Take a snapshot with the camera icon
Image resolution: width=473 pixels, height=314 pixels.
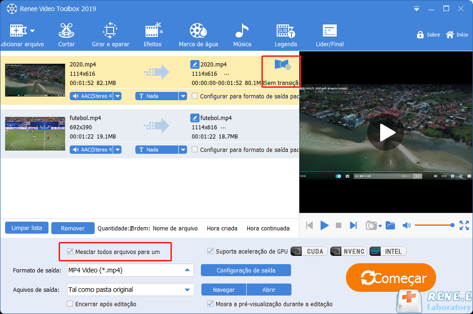point(371,225)
